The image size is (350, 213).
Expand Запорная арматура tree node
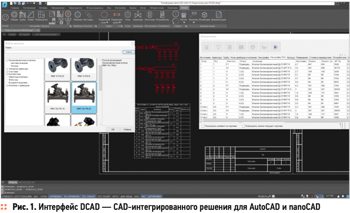click(x=7, y=69)
